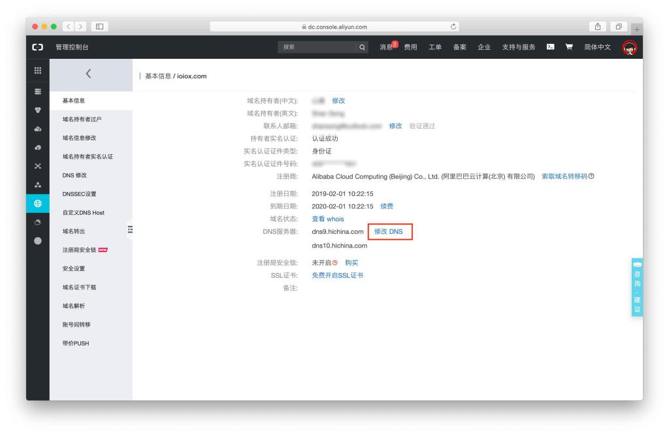This screenshot has height=435, width=669.
Task: Open the 修改 DNS link
Action: pyautogui.click(x=390, y=231)
